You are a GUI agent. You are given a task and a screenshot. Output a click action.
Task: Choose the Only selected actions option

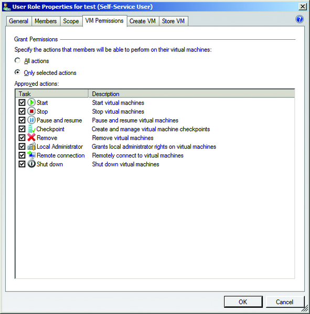pos(17,72)
